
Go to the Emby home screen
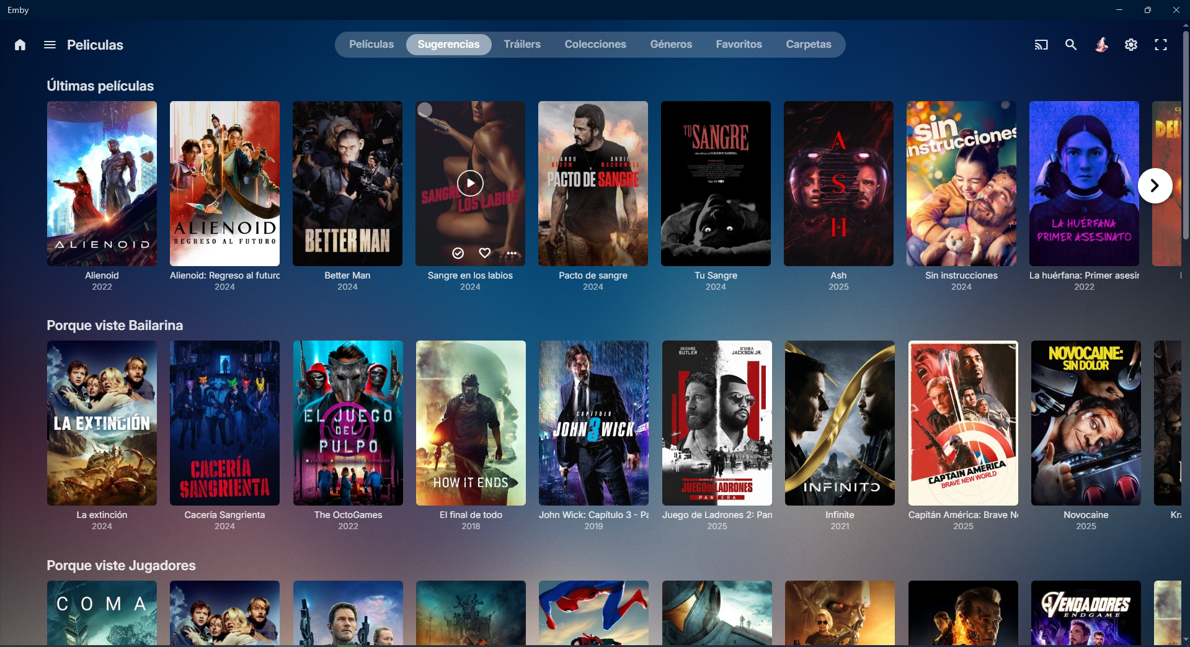tap(20, 45)
